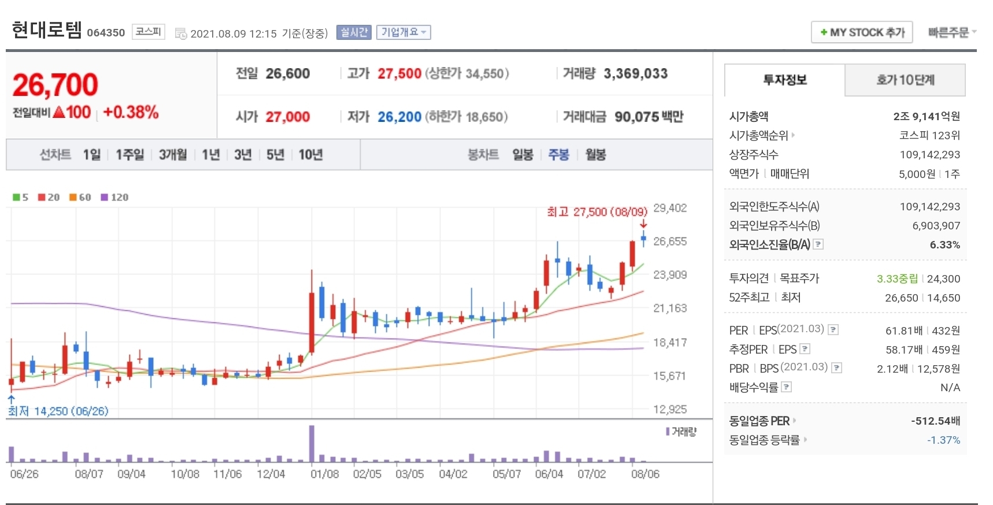993x505 pixels.
Task: Open help icon next to 외국인소진율(B/A)
Action: click(818, 244)
